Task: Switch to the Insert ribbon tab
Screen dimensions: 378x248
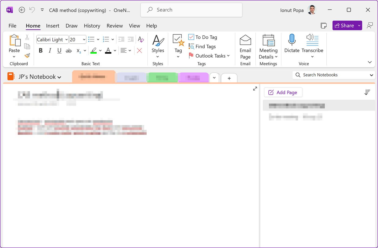Action: 53,26
